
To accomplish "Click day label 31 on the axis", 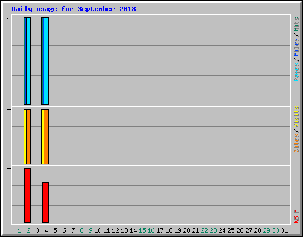I will 284,230.
